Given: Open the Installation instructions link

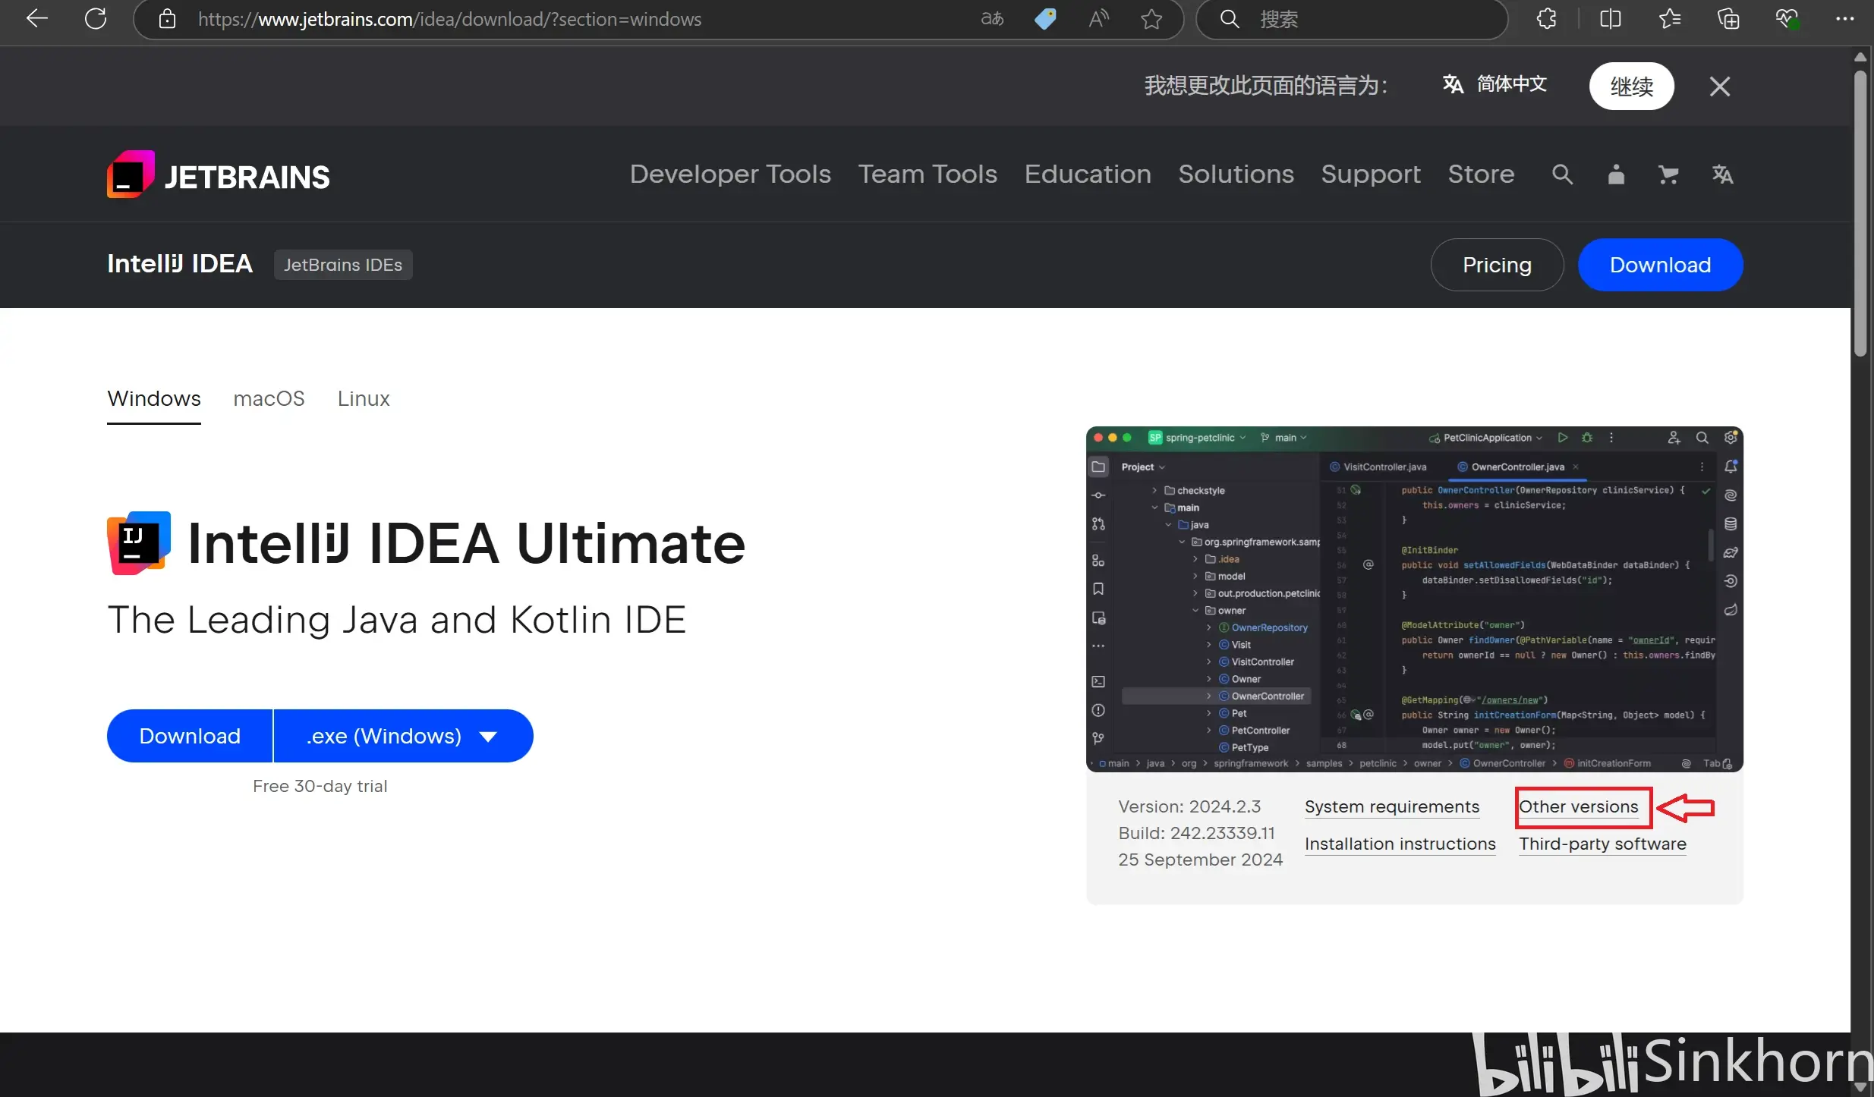Looking at the screenshot, I should pyautogui.click(x=1400, y=844).
